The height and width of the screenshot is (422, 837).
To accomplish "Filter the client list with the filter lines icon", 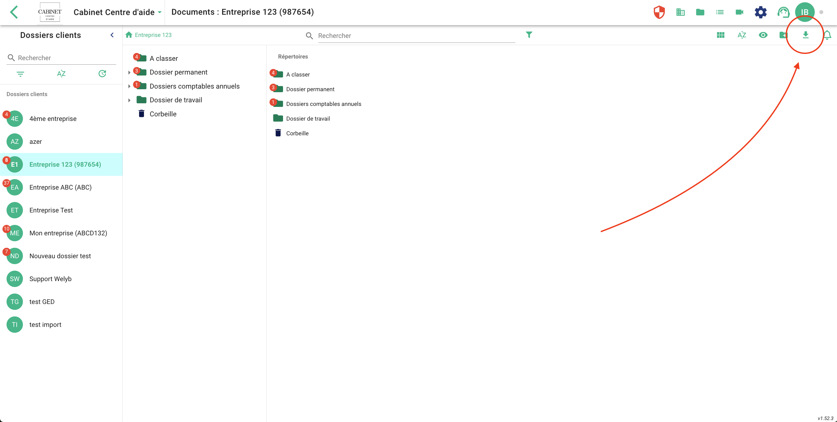I will coord(20,74).
